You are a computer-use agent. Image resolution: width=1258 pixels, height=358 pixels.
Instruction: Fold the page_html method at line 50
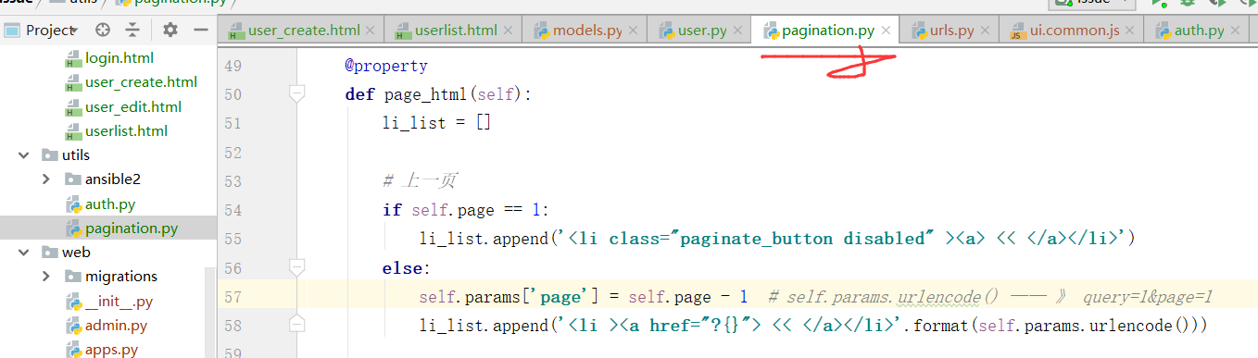coord(296,93)
